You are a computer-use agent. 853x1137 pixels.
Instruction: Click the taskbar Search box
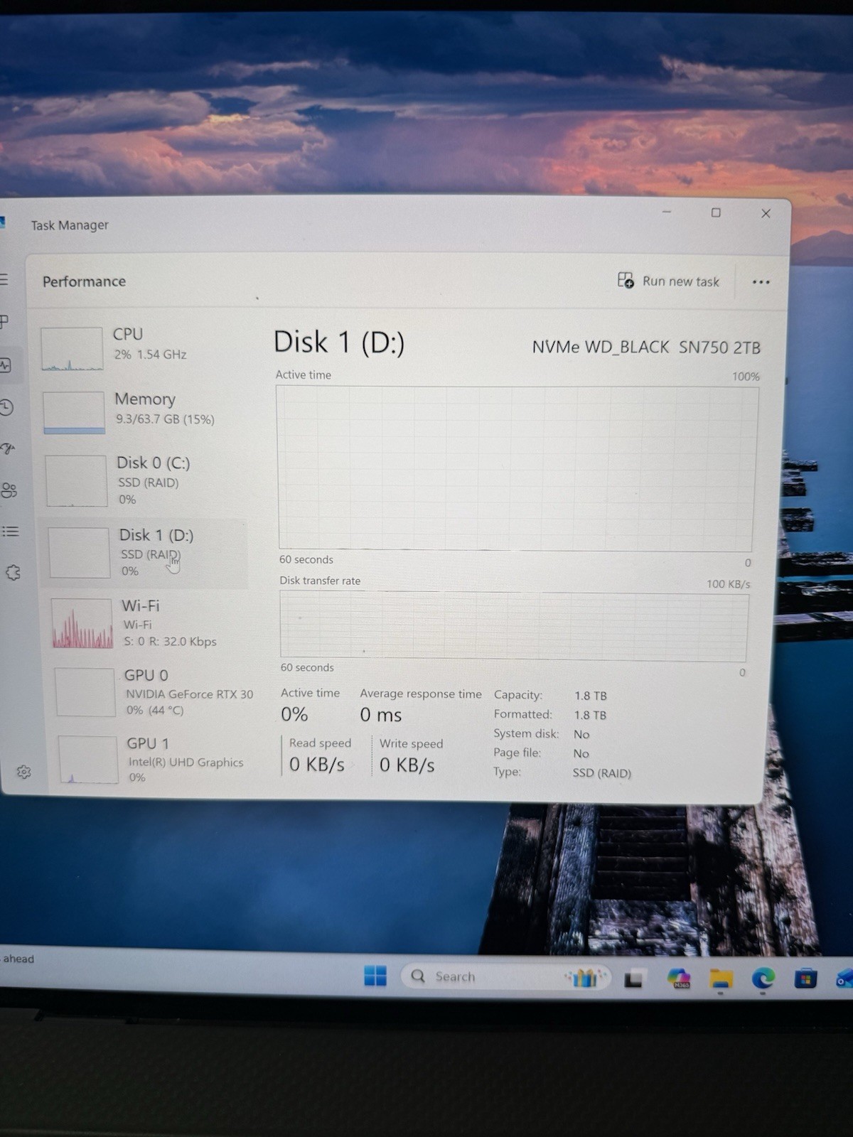click(x=506, y=976)
